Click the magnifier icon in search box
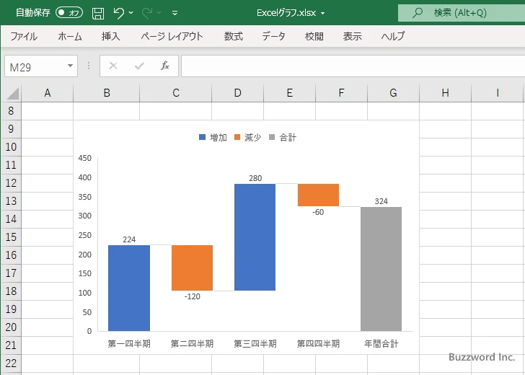Screen dimensions: 525x375 pos(417,13)
